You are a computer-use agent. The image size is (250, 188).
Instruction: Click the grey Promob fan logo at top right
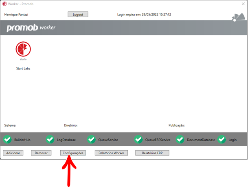[x=239, y=17]
